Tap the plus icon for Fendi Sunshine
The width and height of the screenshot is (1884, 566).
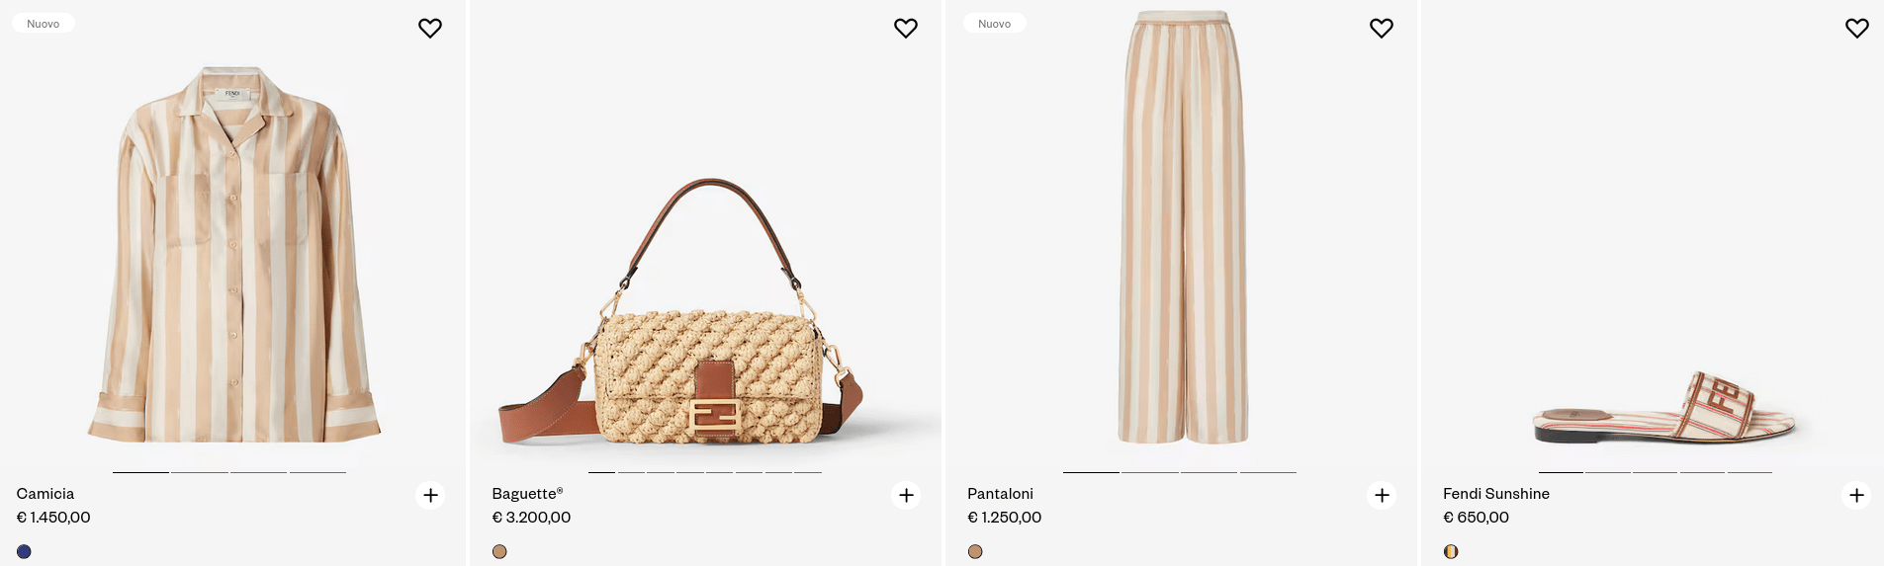(x=1856, y=495)
